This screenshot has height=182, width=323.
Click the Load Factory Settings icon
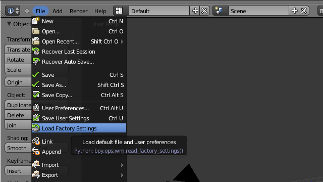pyautogui.click(x=36, y=128)
